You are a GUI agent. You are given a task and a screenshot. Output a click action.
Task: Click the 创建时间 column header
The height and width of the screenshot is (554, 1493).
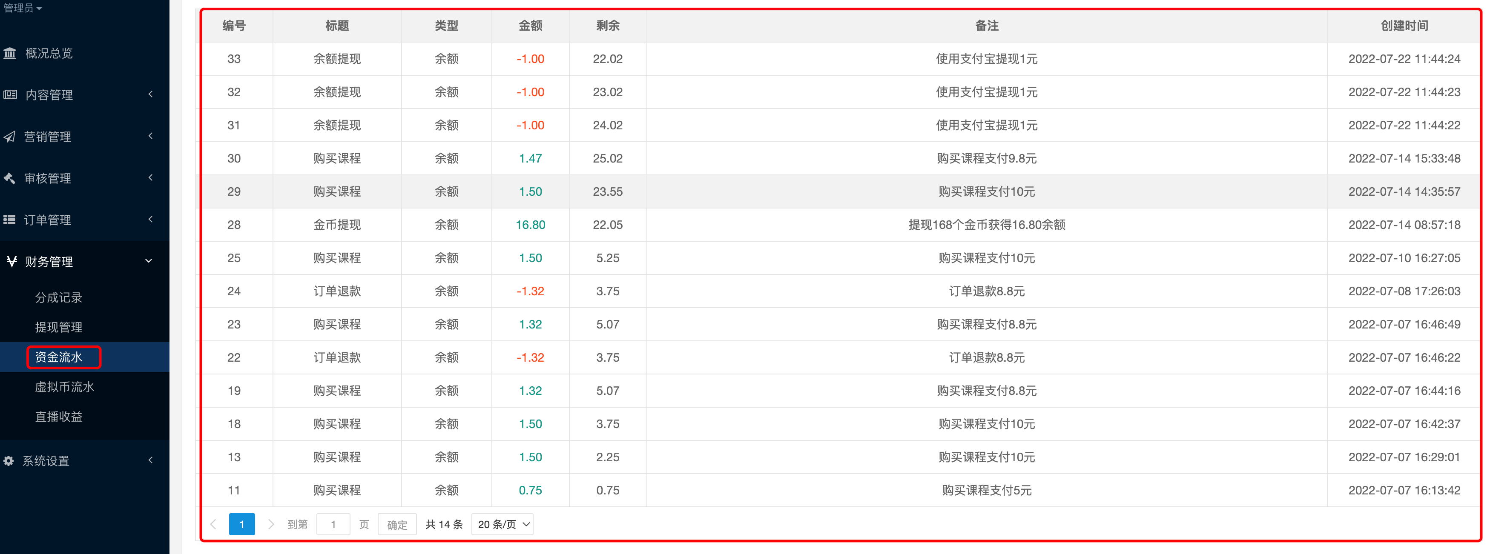1404,26
